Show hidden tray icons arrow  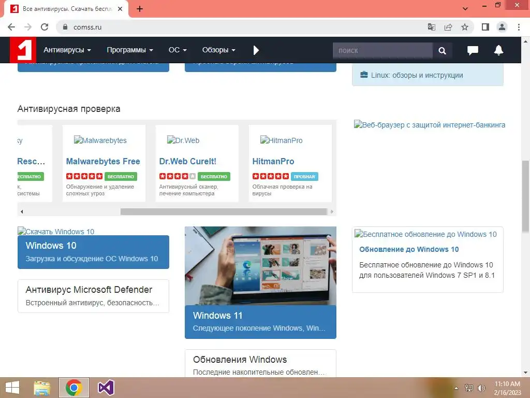click(x=456, y=388)
